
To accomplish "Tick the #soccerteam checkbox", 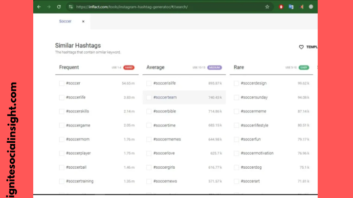I will click(149, 97).
